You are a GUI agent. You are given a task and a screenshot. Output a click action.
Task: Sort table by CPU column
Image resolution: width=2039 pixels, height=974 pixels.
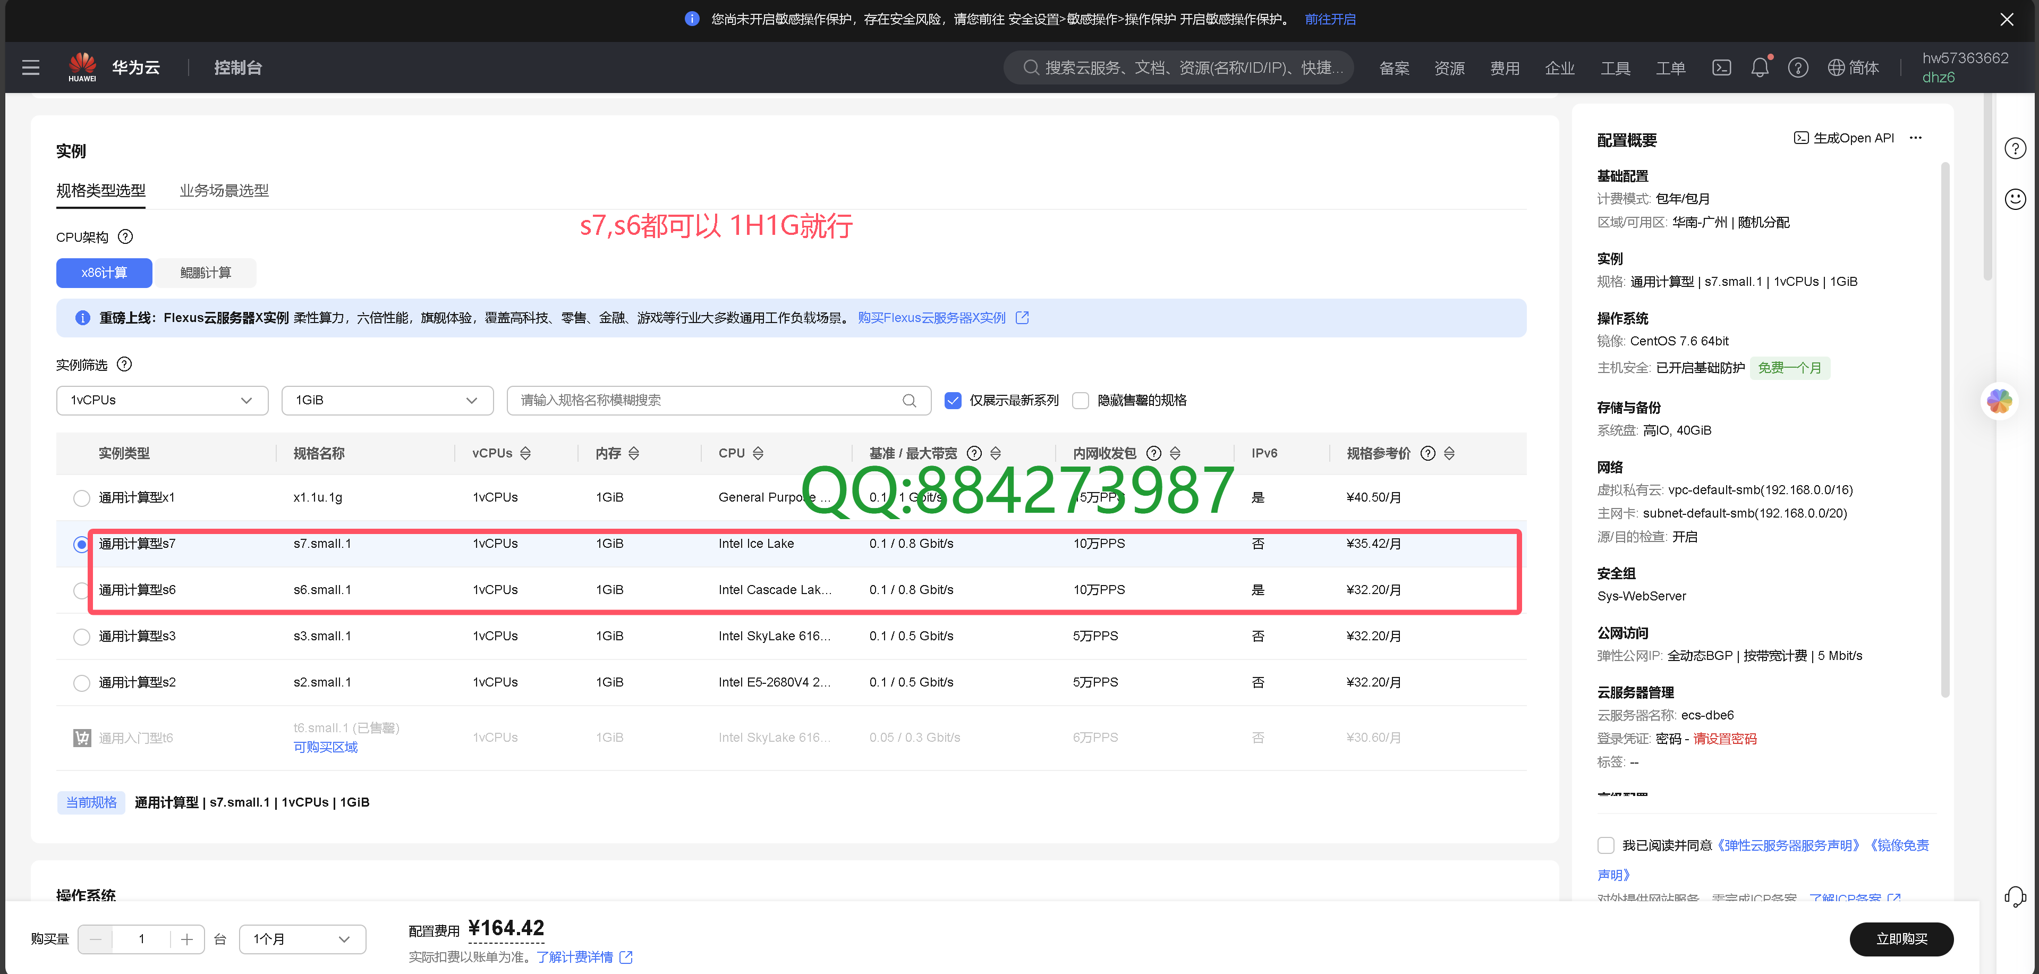click(x=758, y=453)
